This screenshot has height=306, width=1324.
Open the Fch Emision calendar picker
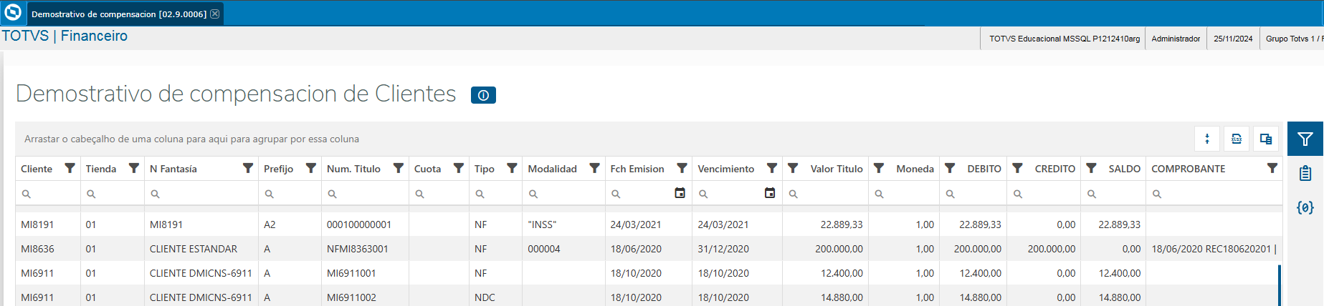pyautogui.click(x=680, y=193)
